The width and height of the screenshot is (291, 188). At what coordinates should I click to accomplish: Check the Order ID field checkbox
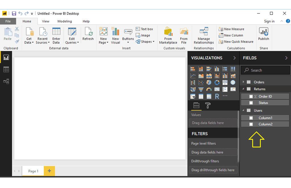(251, 96)
